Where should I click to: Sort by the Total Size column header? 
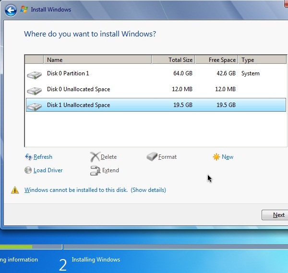[173, 60]
